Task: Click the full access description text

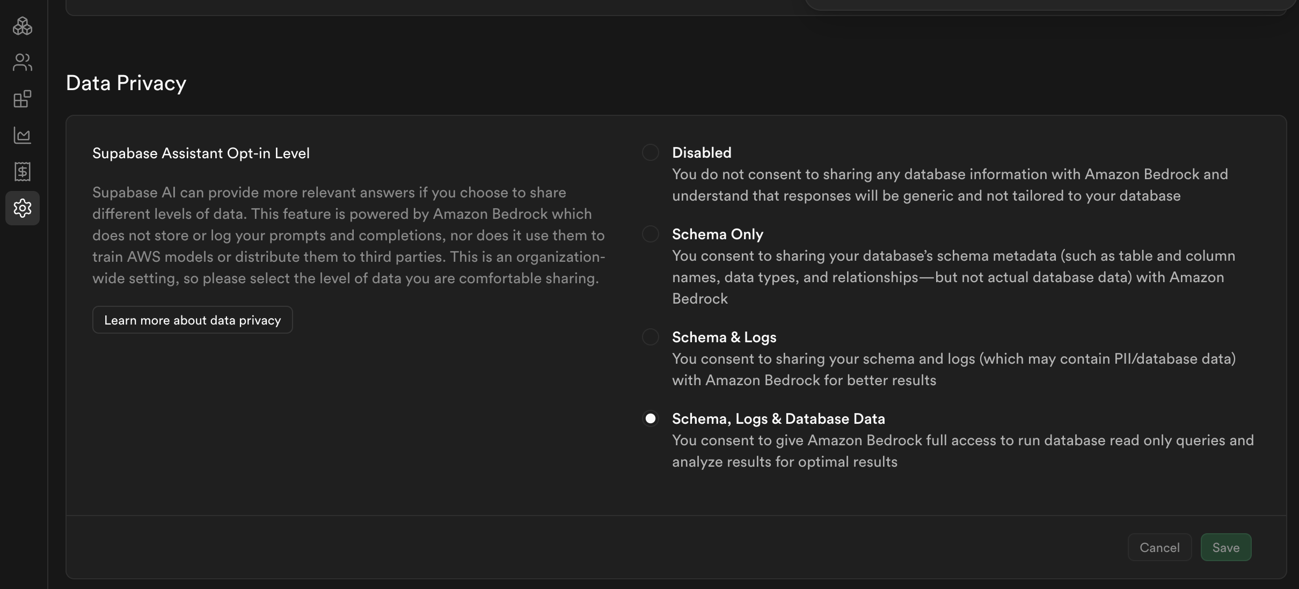Action: click(x=963, y=451)
